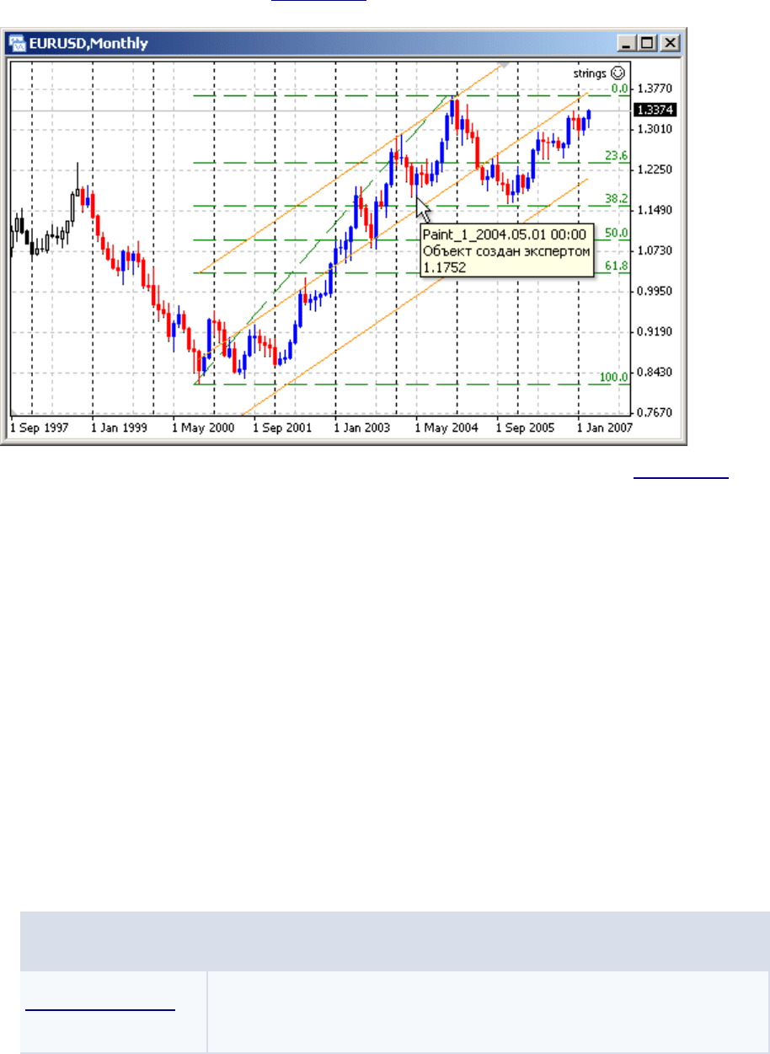Select the Fibonacci 0.0 level label
The height and width of the screenshot is (1054, 770).
pos(620,88)
